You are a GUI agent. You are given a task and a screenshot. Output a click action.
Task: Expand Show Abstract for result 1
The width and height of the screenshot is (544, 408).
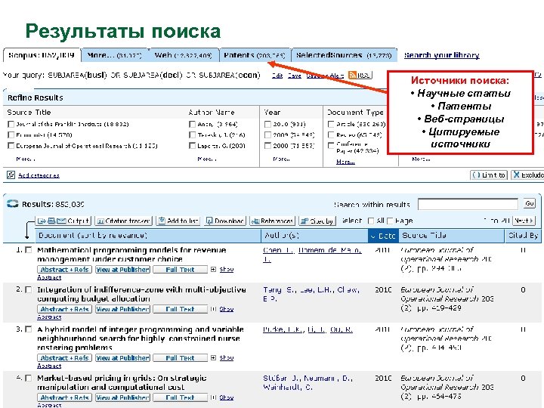(x=226, y=269)
